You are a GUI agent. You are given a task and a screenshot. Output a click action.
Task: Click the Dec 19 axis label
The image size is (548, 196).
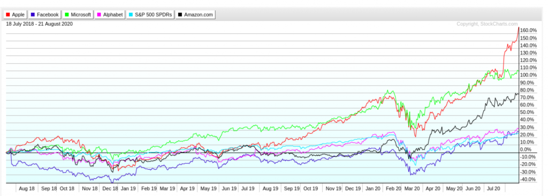click(353, 189)
